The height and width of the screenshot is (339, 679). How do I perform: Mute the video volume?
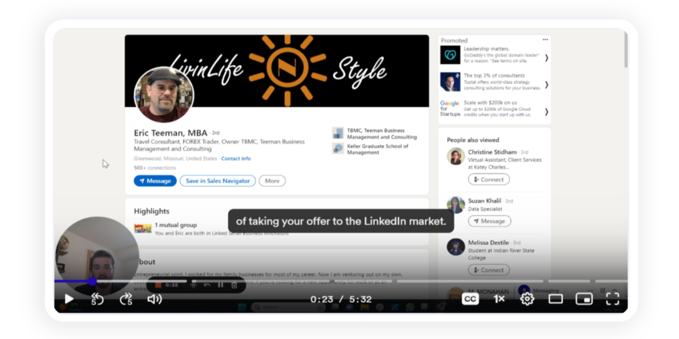(154, 299)
